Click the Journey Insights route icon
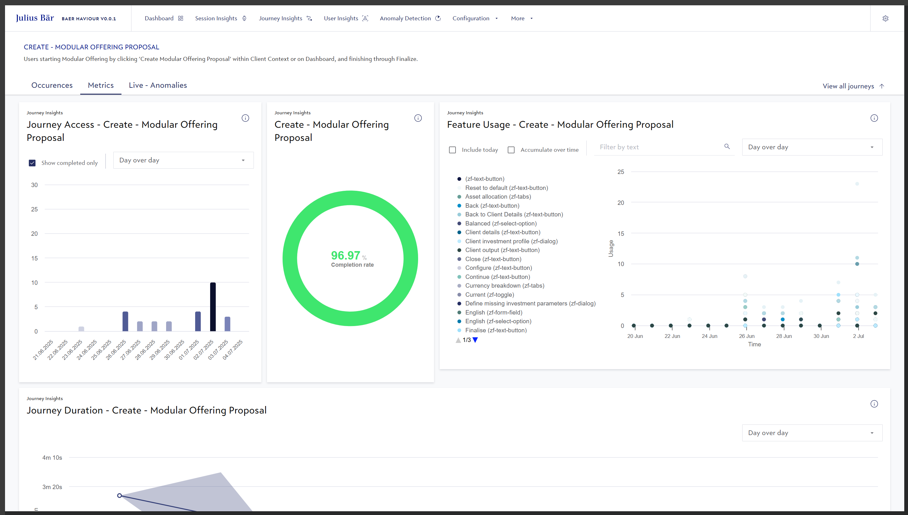The height and width of the screenshot is (515, 908). point(309,18)
